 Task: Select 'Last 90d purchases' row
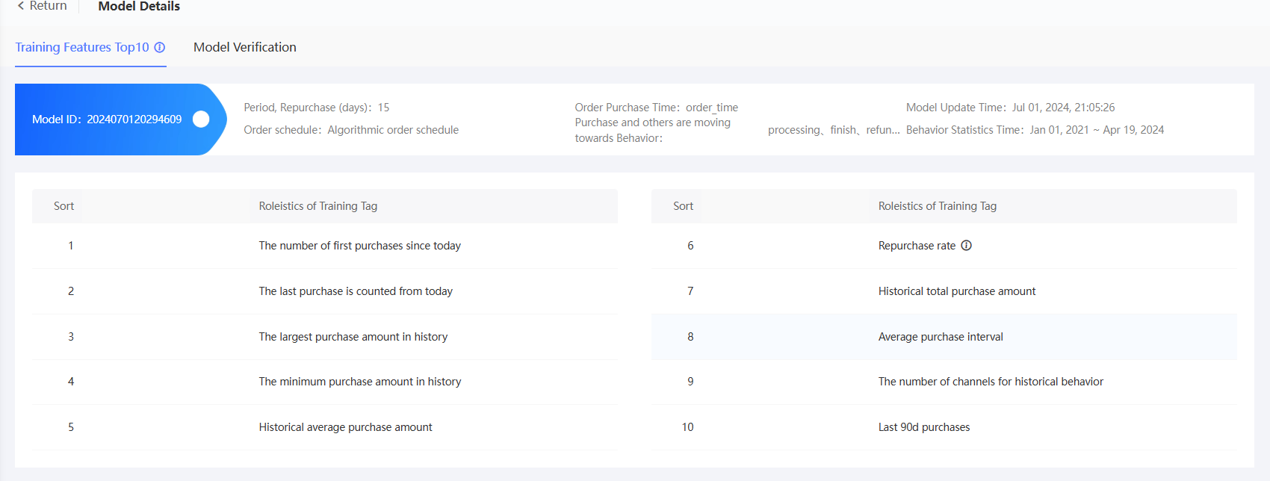tap(944, 427)
